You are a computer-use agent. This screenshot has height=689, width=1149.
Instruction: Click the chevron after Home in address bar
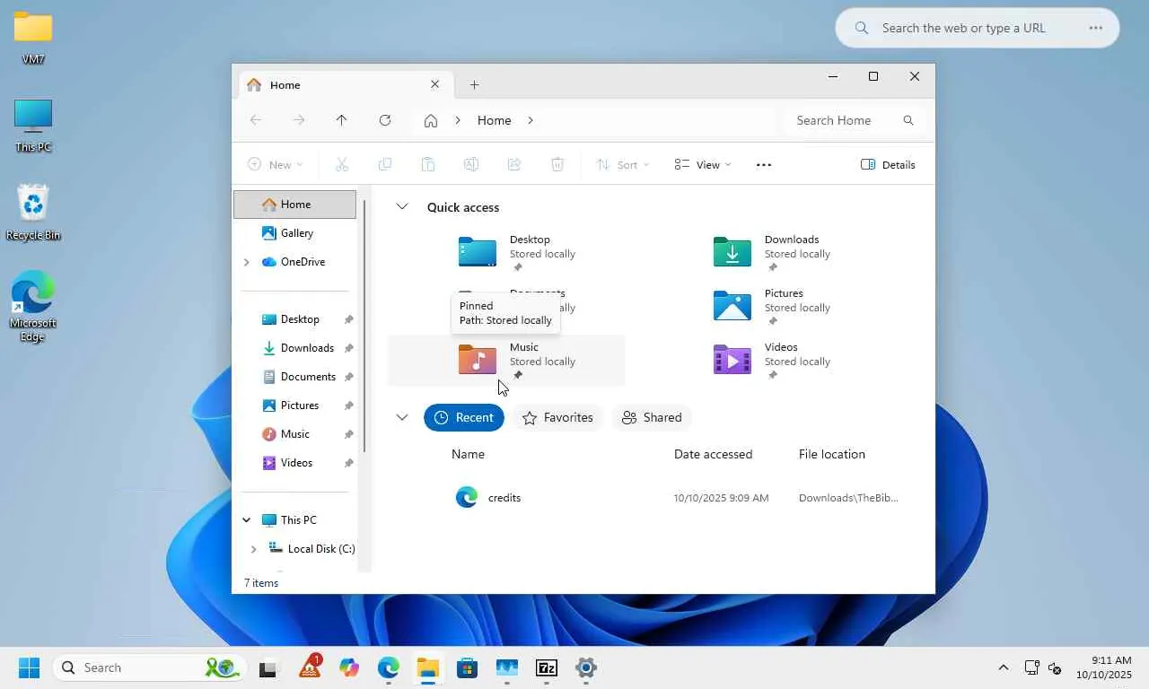[x=531, y=120]
